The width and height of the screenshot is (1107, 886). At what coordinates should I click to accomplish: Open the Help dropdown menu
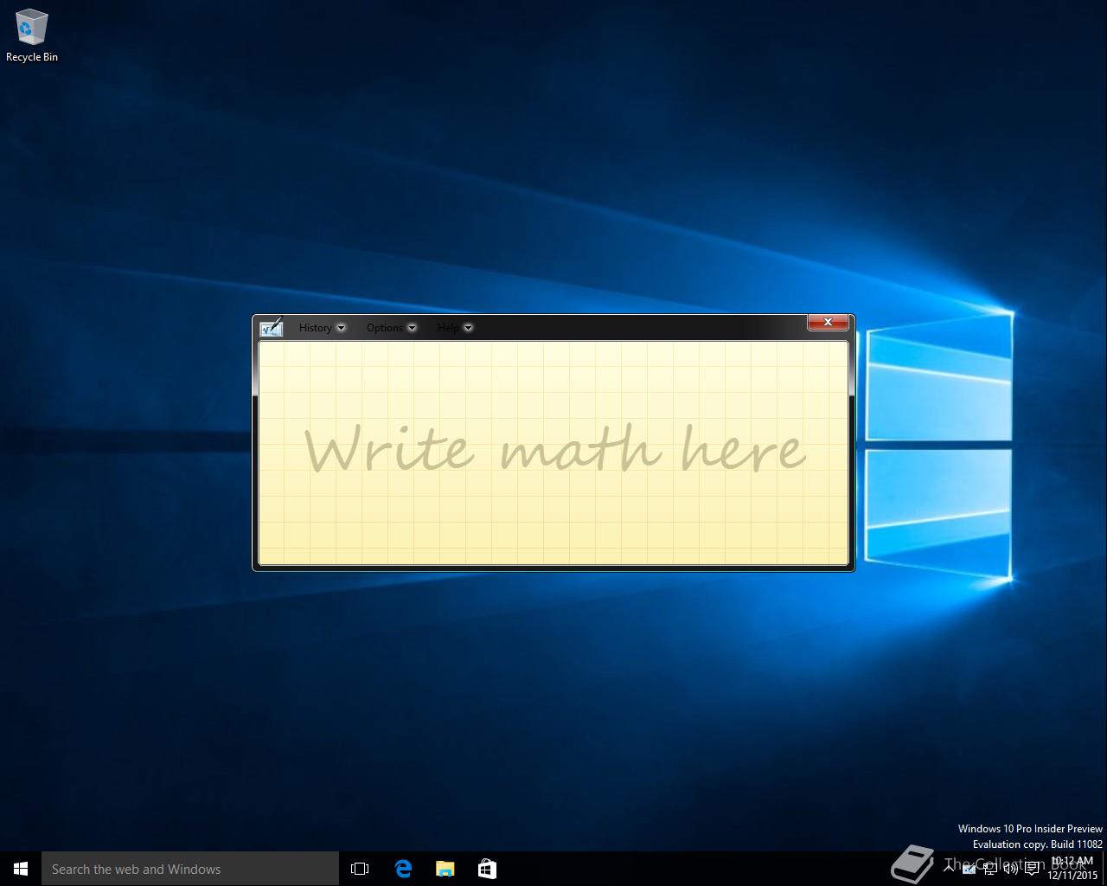(455, 328)
